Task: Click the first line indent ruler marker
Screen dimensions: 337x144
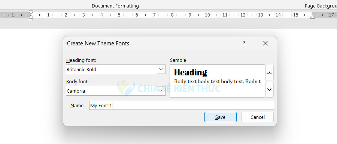Action: (31, 12)
